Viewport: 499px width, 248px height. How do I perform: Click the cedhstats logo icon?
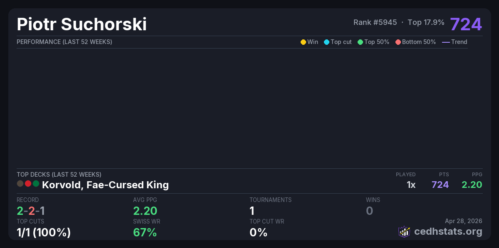point(404,231)
